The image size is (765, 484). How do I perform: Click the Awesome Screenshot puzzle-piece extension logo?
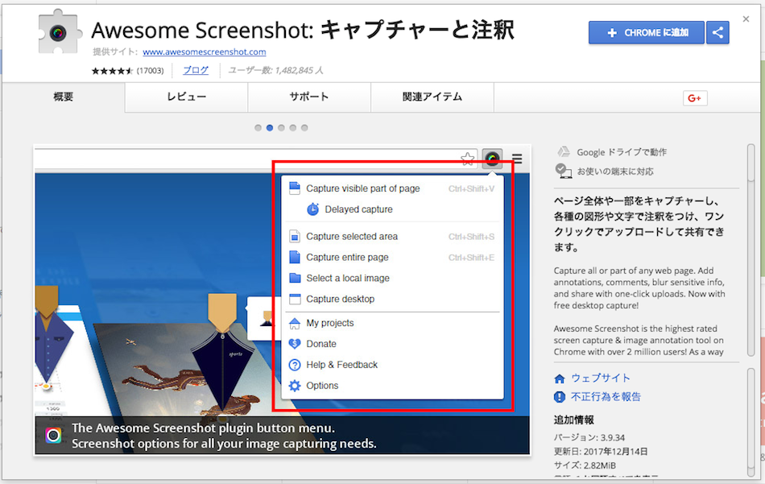coord(60,32)
